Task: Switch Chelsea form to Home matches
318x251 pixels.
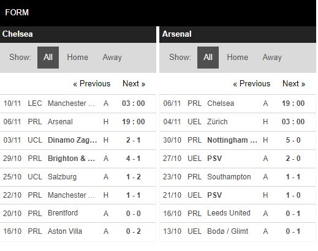Action: 77,58
